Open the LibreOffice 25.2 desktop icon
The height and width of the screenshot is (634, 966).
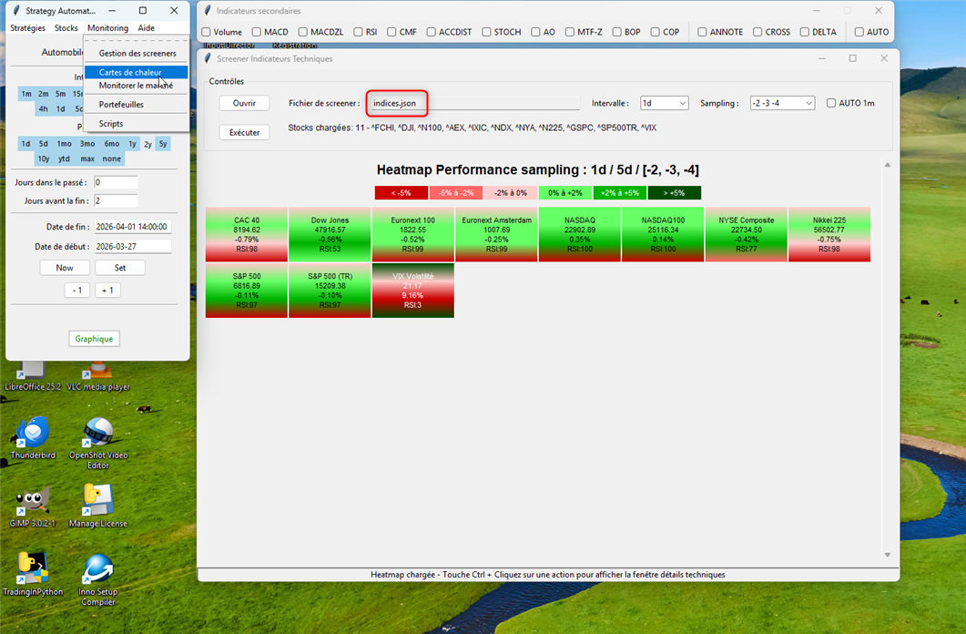point(33,372)
